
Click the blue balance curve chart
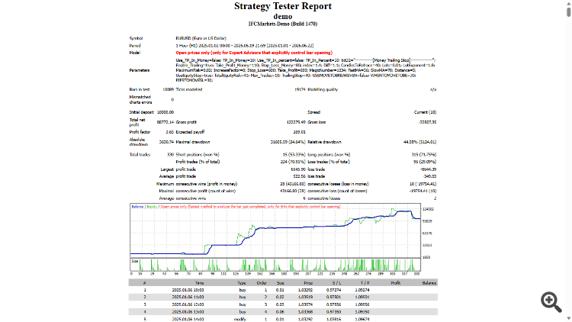coord(275,230)
